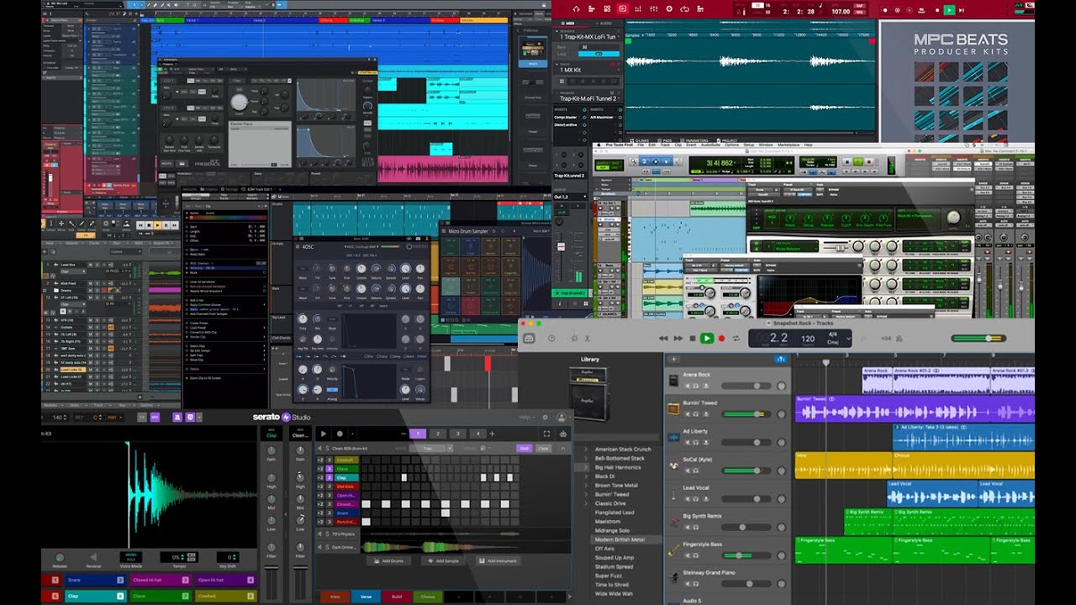1076x605 pixels.
Task: Start recording with GarageBand red record button
Action: (721, 338)
